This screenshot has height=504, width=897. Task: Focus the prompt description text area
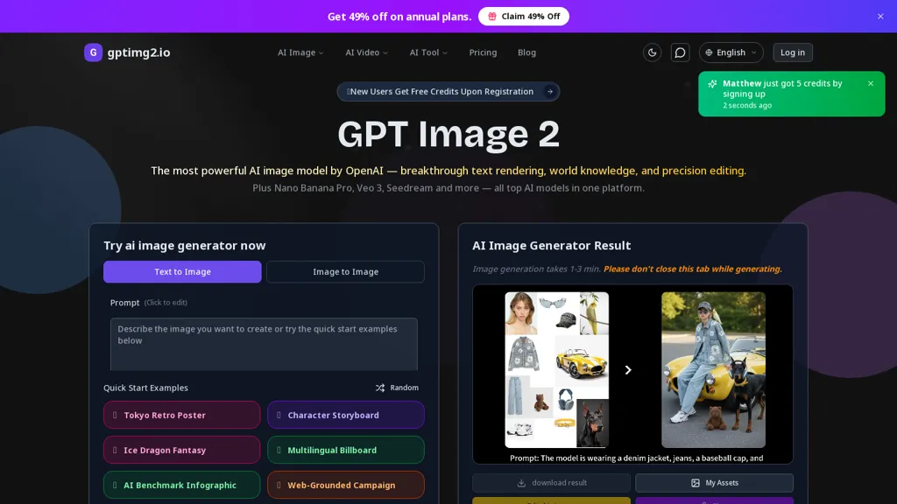[x=264, y=344]
